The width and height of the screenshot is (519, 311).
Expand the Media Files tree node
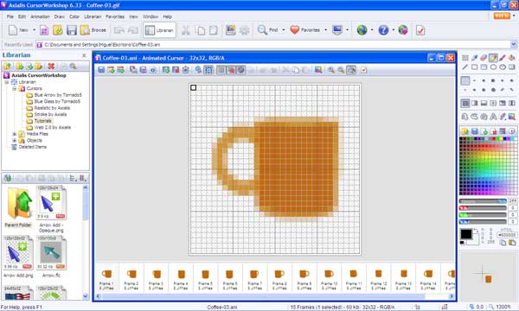tap(14, 134)
